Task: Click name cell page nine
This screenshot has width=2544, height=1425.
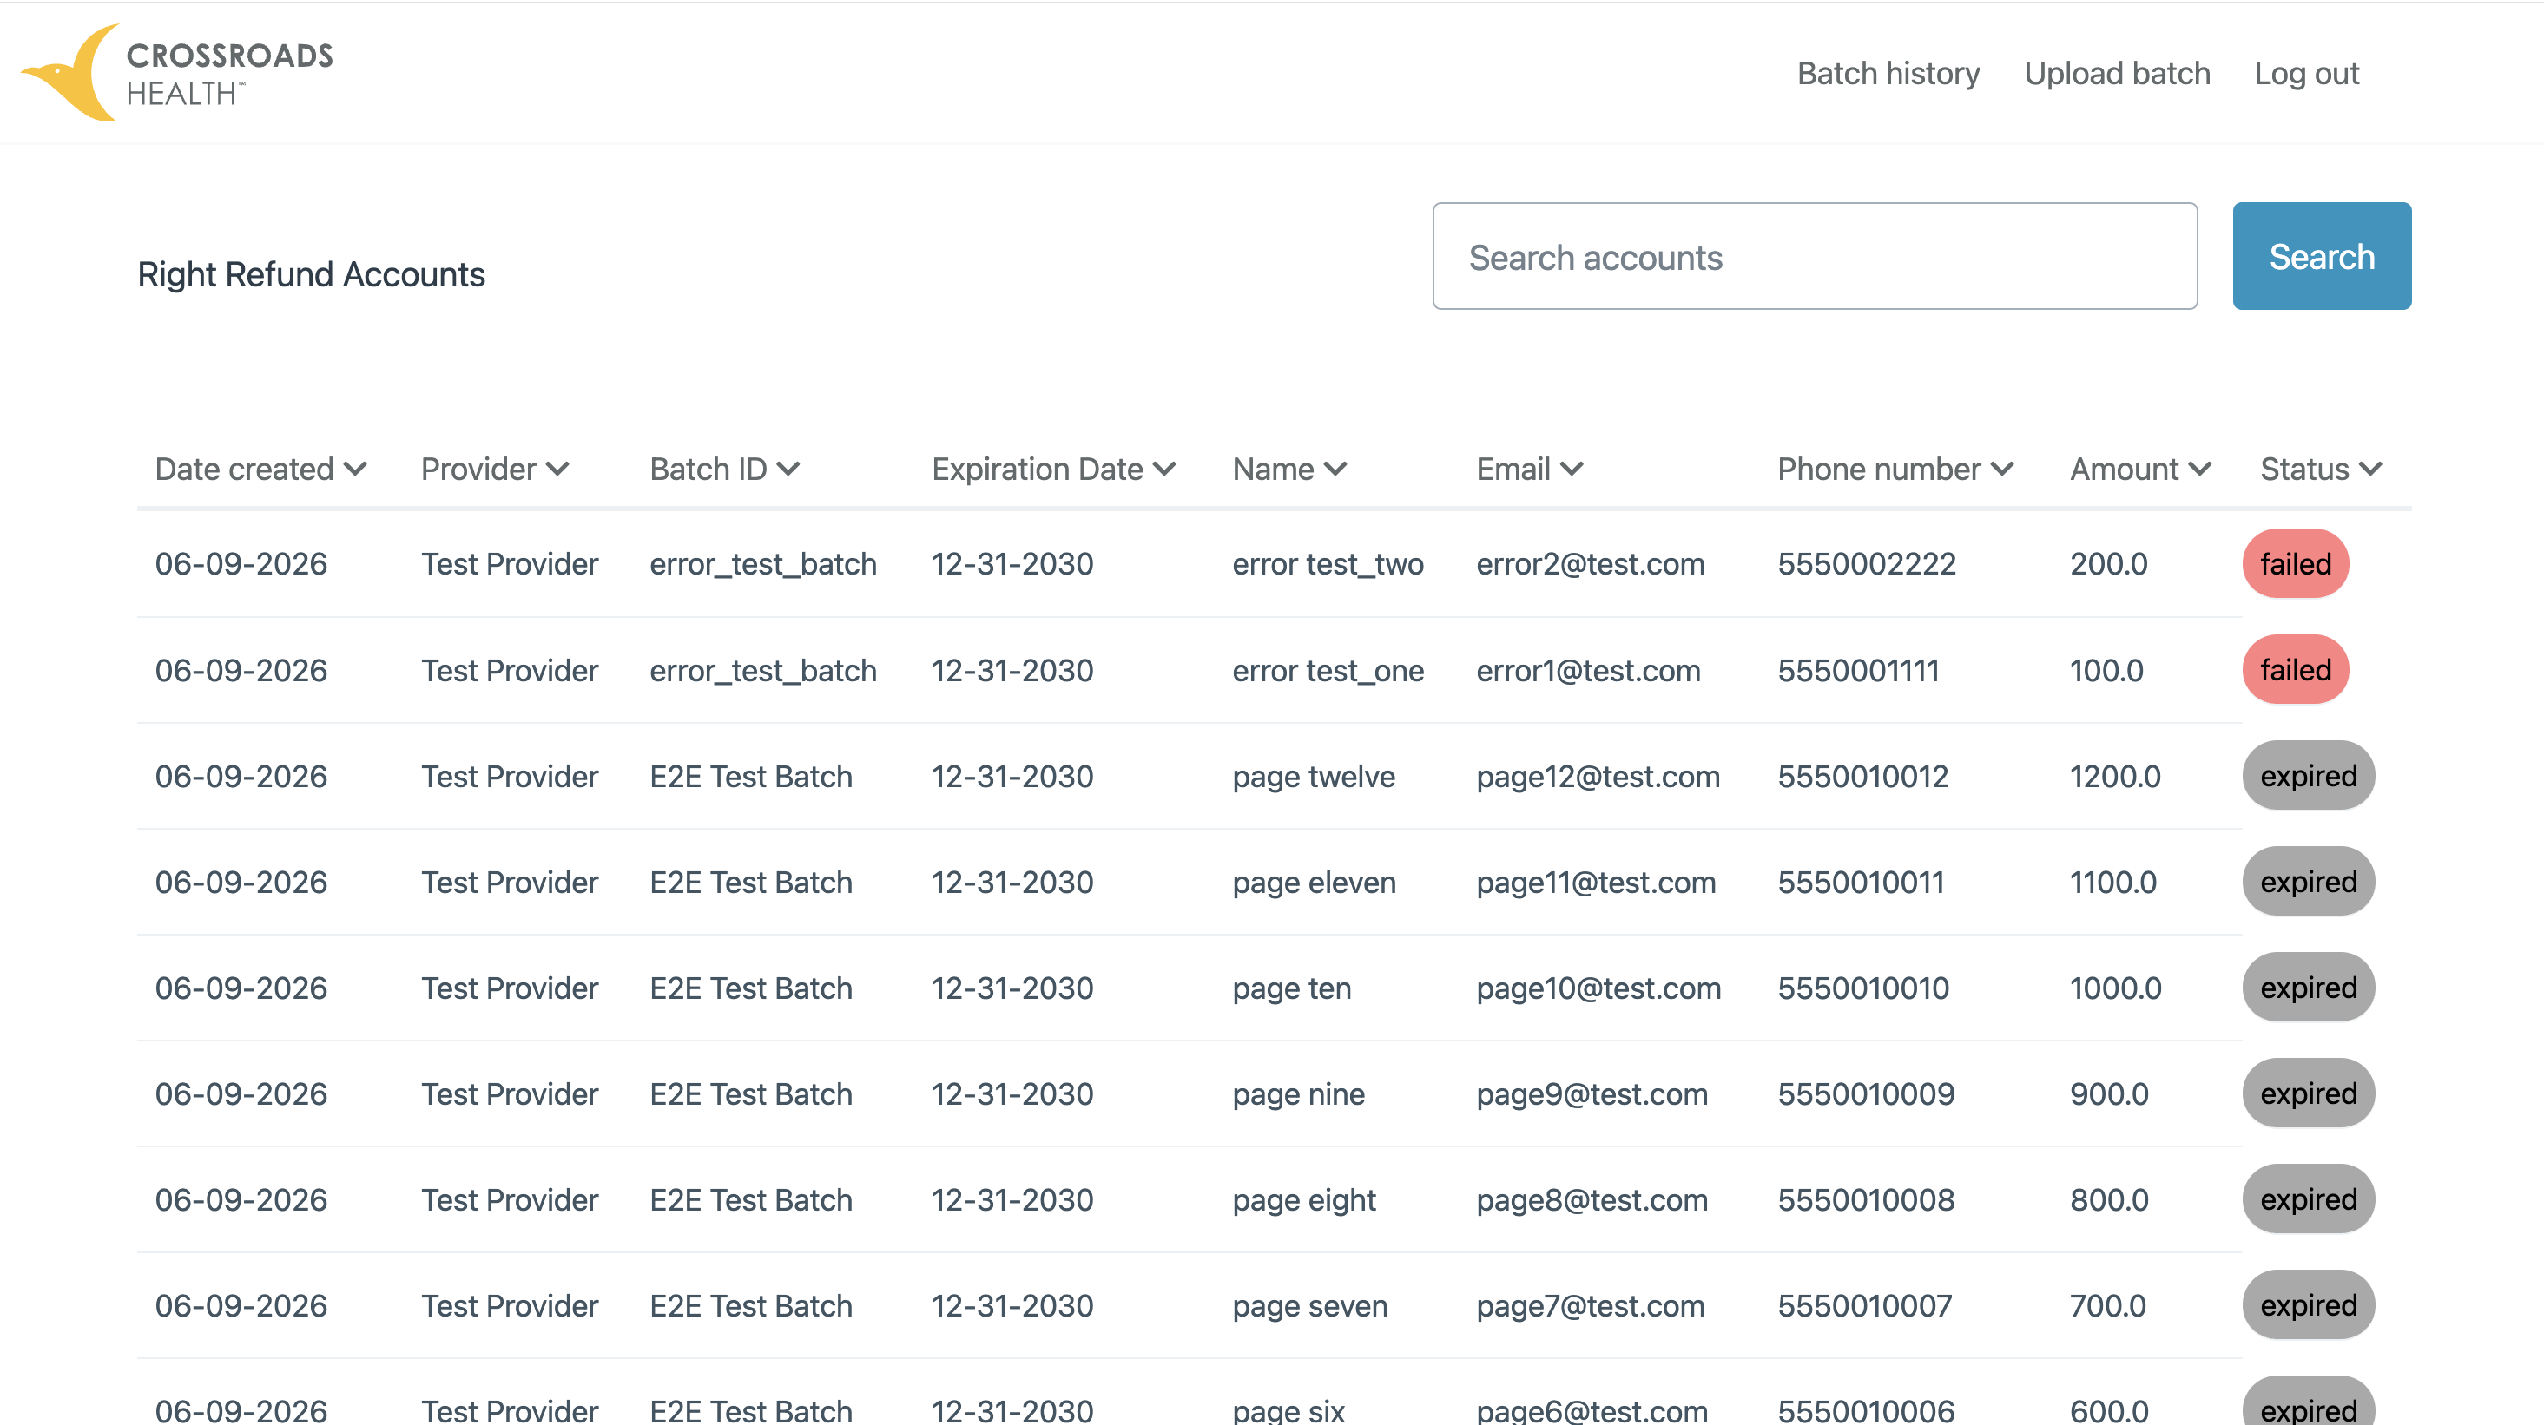Action: point(1299,1094)
